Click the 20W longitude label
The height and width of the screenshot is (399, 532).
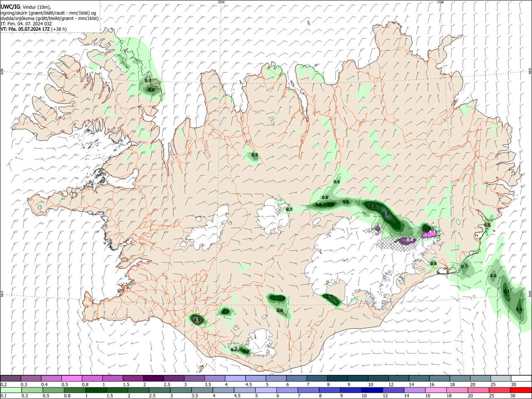point(221,2)
